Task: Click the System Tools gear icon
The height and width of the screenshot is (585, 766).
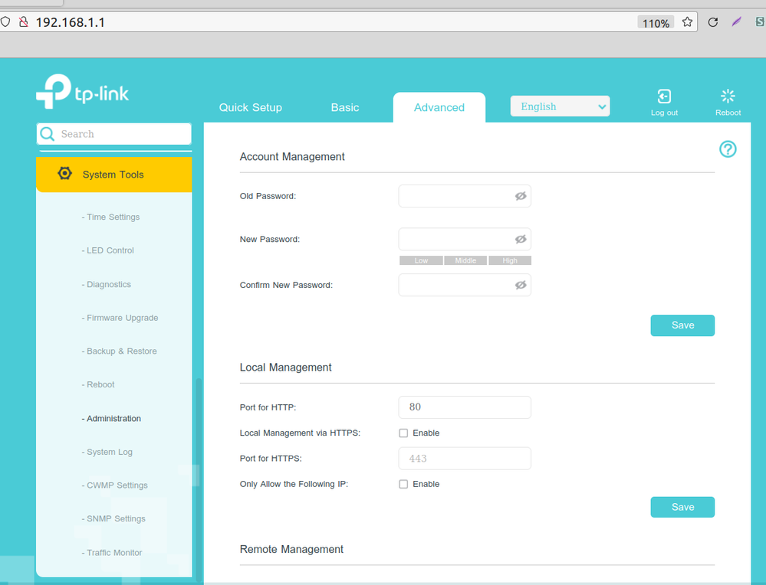Action: coord(65,174)
